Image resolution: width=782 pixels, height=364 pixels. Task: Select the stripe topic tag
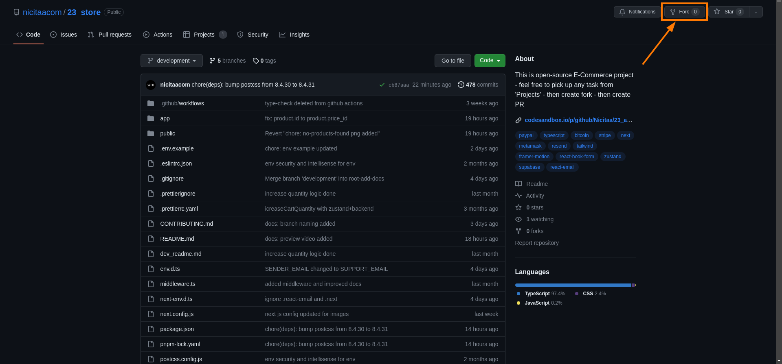605,135
